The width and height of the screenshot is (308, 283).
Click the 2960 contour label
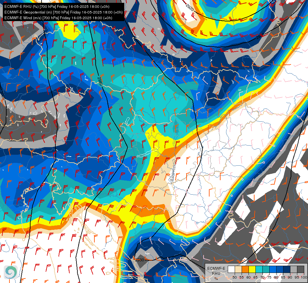(x=140, y=260)
